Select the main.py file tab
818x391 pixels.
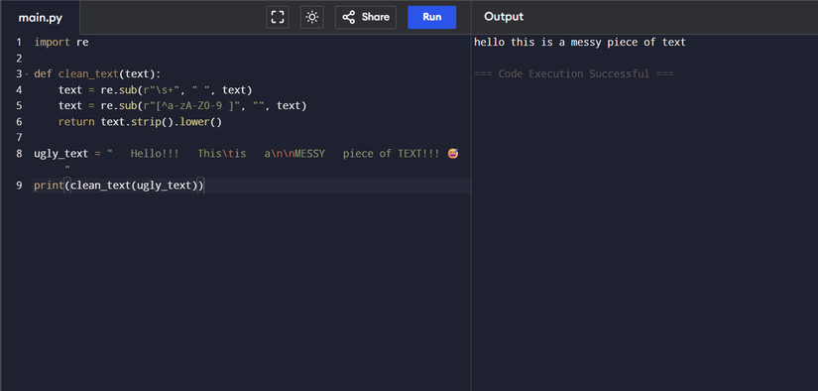[x=41, y=18]
